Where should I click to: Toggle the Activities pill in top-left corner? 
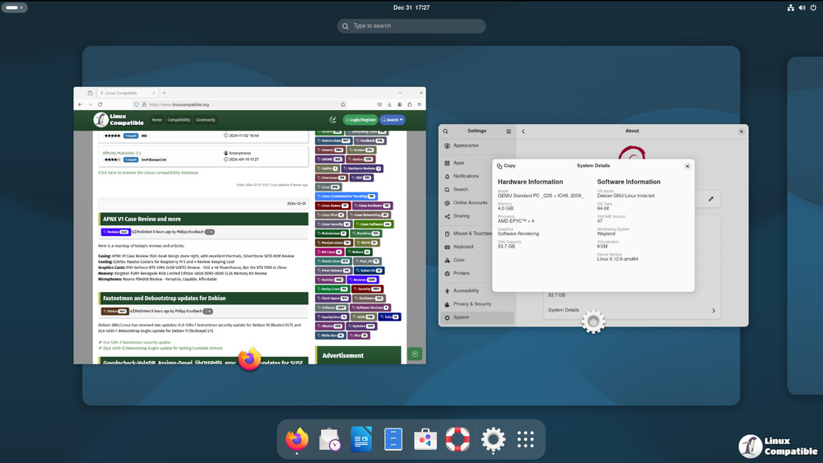16,7
